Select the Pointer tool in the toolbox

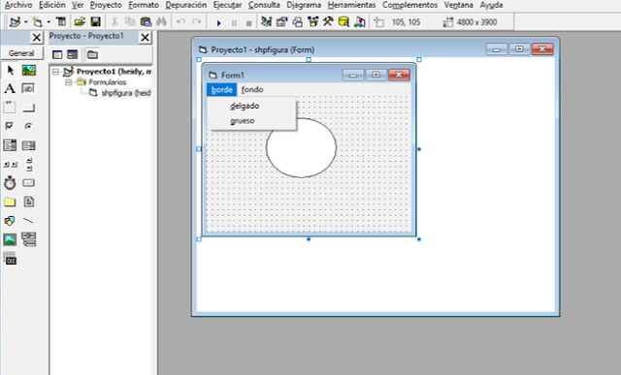pos(11,71)
